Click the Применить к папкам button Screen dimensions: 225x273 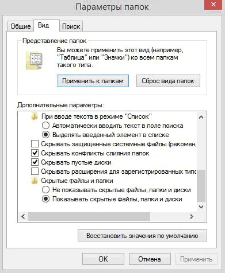pyautogui.click(x=93, y=81)
